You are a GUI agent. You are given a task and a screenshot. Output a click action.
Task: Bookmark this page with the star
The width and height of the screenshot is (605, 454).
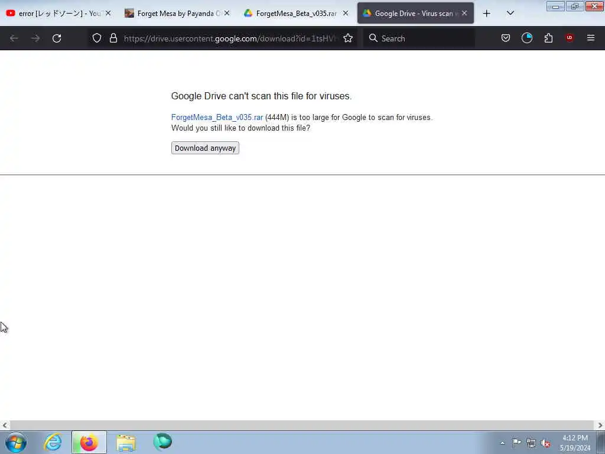pyautogui.click(x=348, y=38)
